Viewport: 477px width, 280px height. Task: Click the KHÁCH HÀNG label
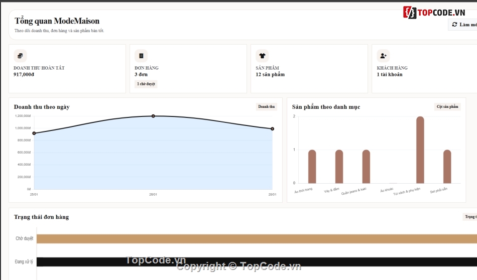click(x=392, y=68)
